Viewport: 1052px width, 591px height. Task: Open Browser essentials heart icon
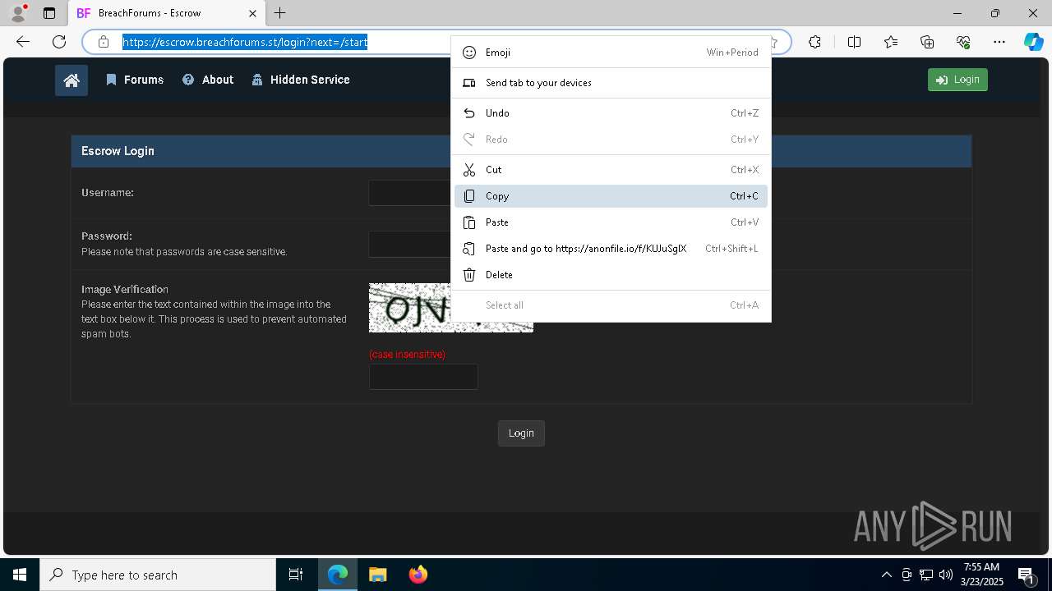(x=963, y=42)
